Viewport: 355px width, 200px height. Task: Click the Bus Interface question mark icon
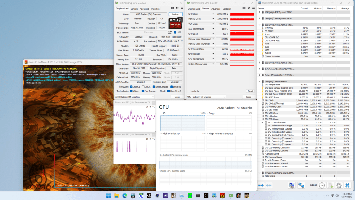pyautogui.click(x=182, y=41)
